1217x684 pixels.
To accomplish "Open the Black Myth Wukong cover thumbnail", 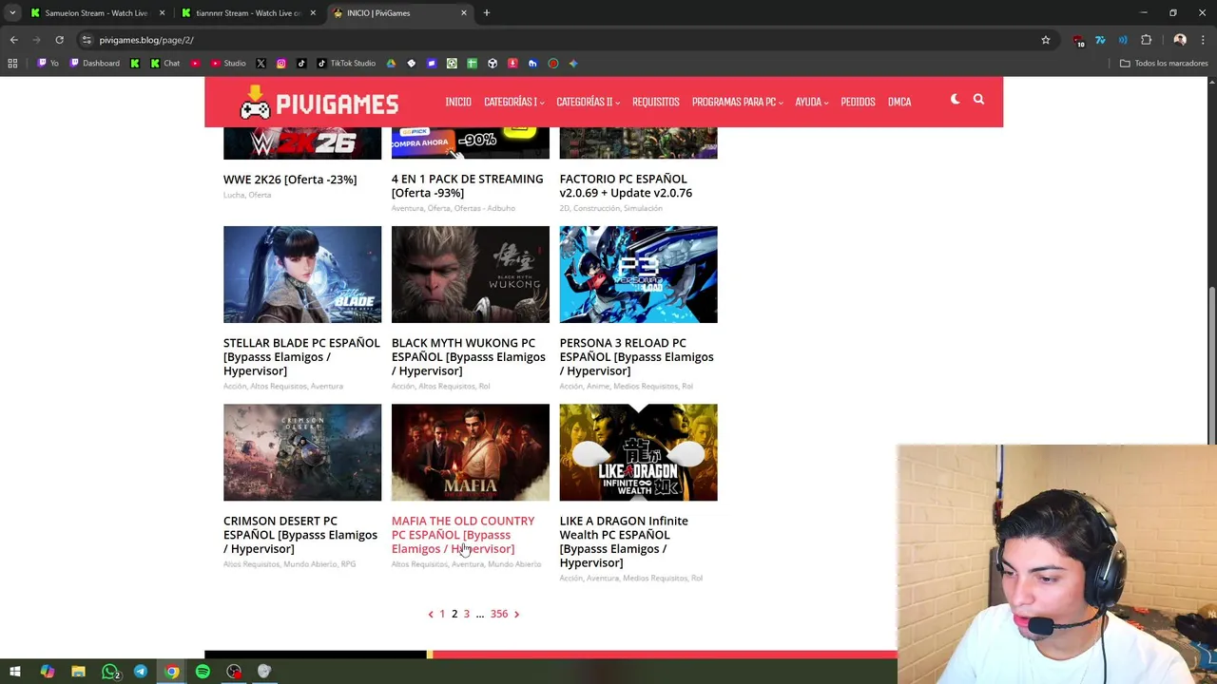I will pos(471,275).
